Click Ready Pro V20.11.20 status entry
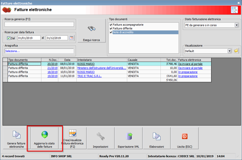 pyautogui.click(x=114, y=156)
